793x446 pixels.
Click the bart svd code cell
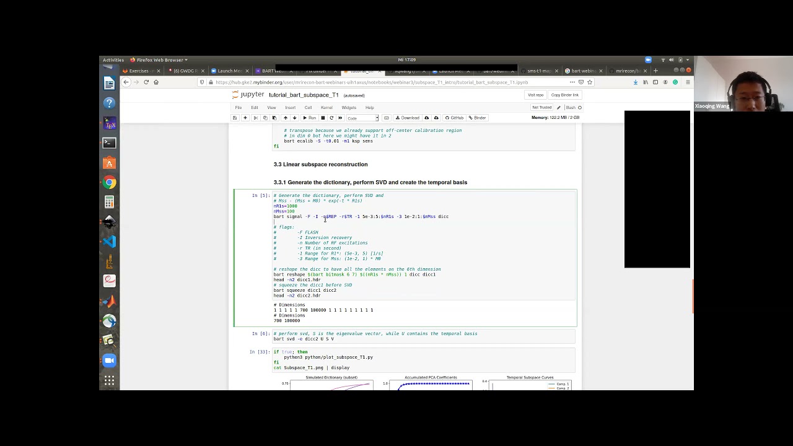(x=424, y=336)
